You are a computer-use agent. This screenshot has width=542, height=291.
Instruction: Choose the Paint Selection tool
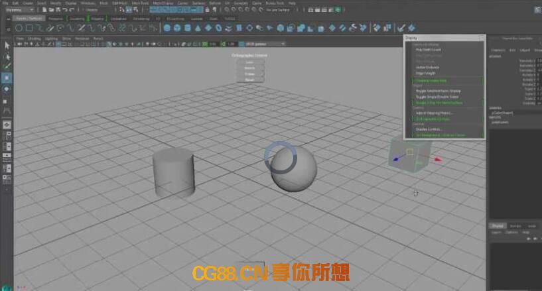click(x=7, y=67)
